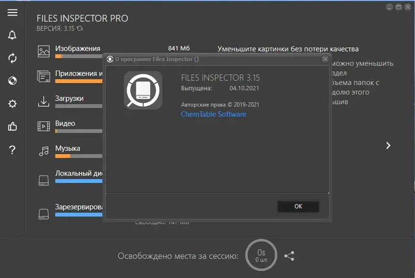
Task: Close the About dialog with X
Action: tap(325, 59)
